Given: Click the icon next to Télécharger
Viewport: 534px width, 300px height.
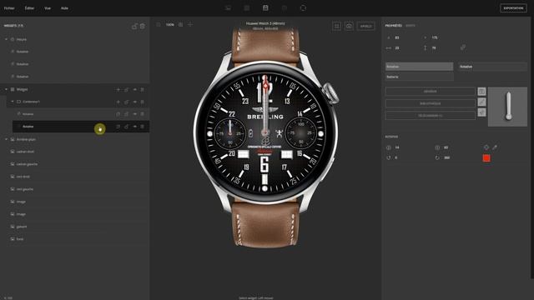Looking at the screenshot, I should (481, 112).
